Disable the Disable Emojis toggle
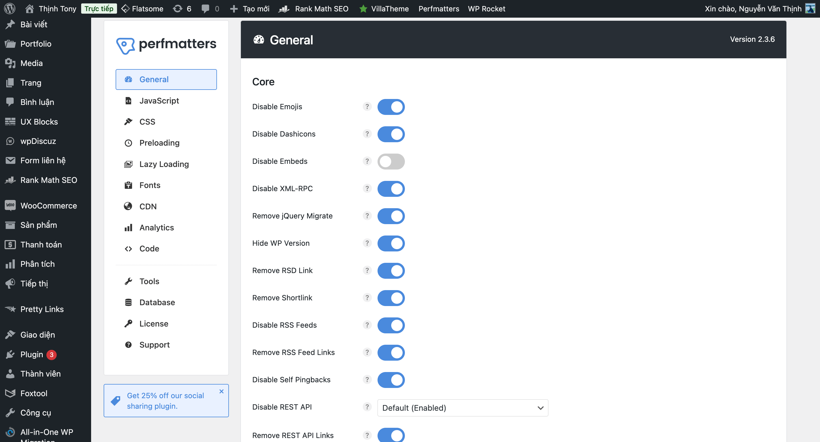The height and width of the screenshot is (442, 820). coord(391,107)
